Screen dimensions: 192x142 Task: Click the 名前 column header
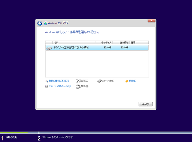pos(74,43)
